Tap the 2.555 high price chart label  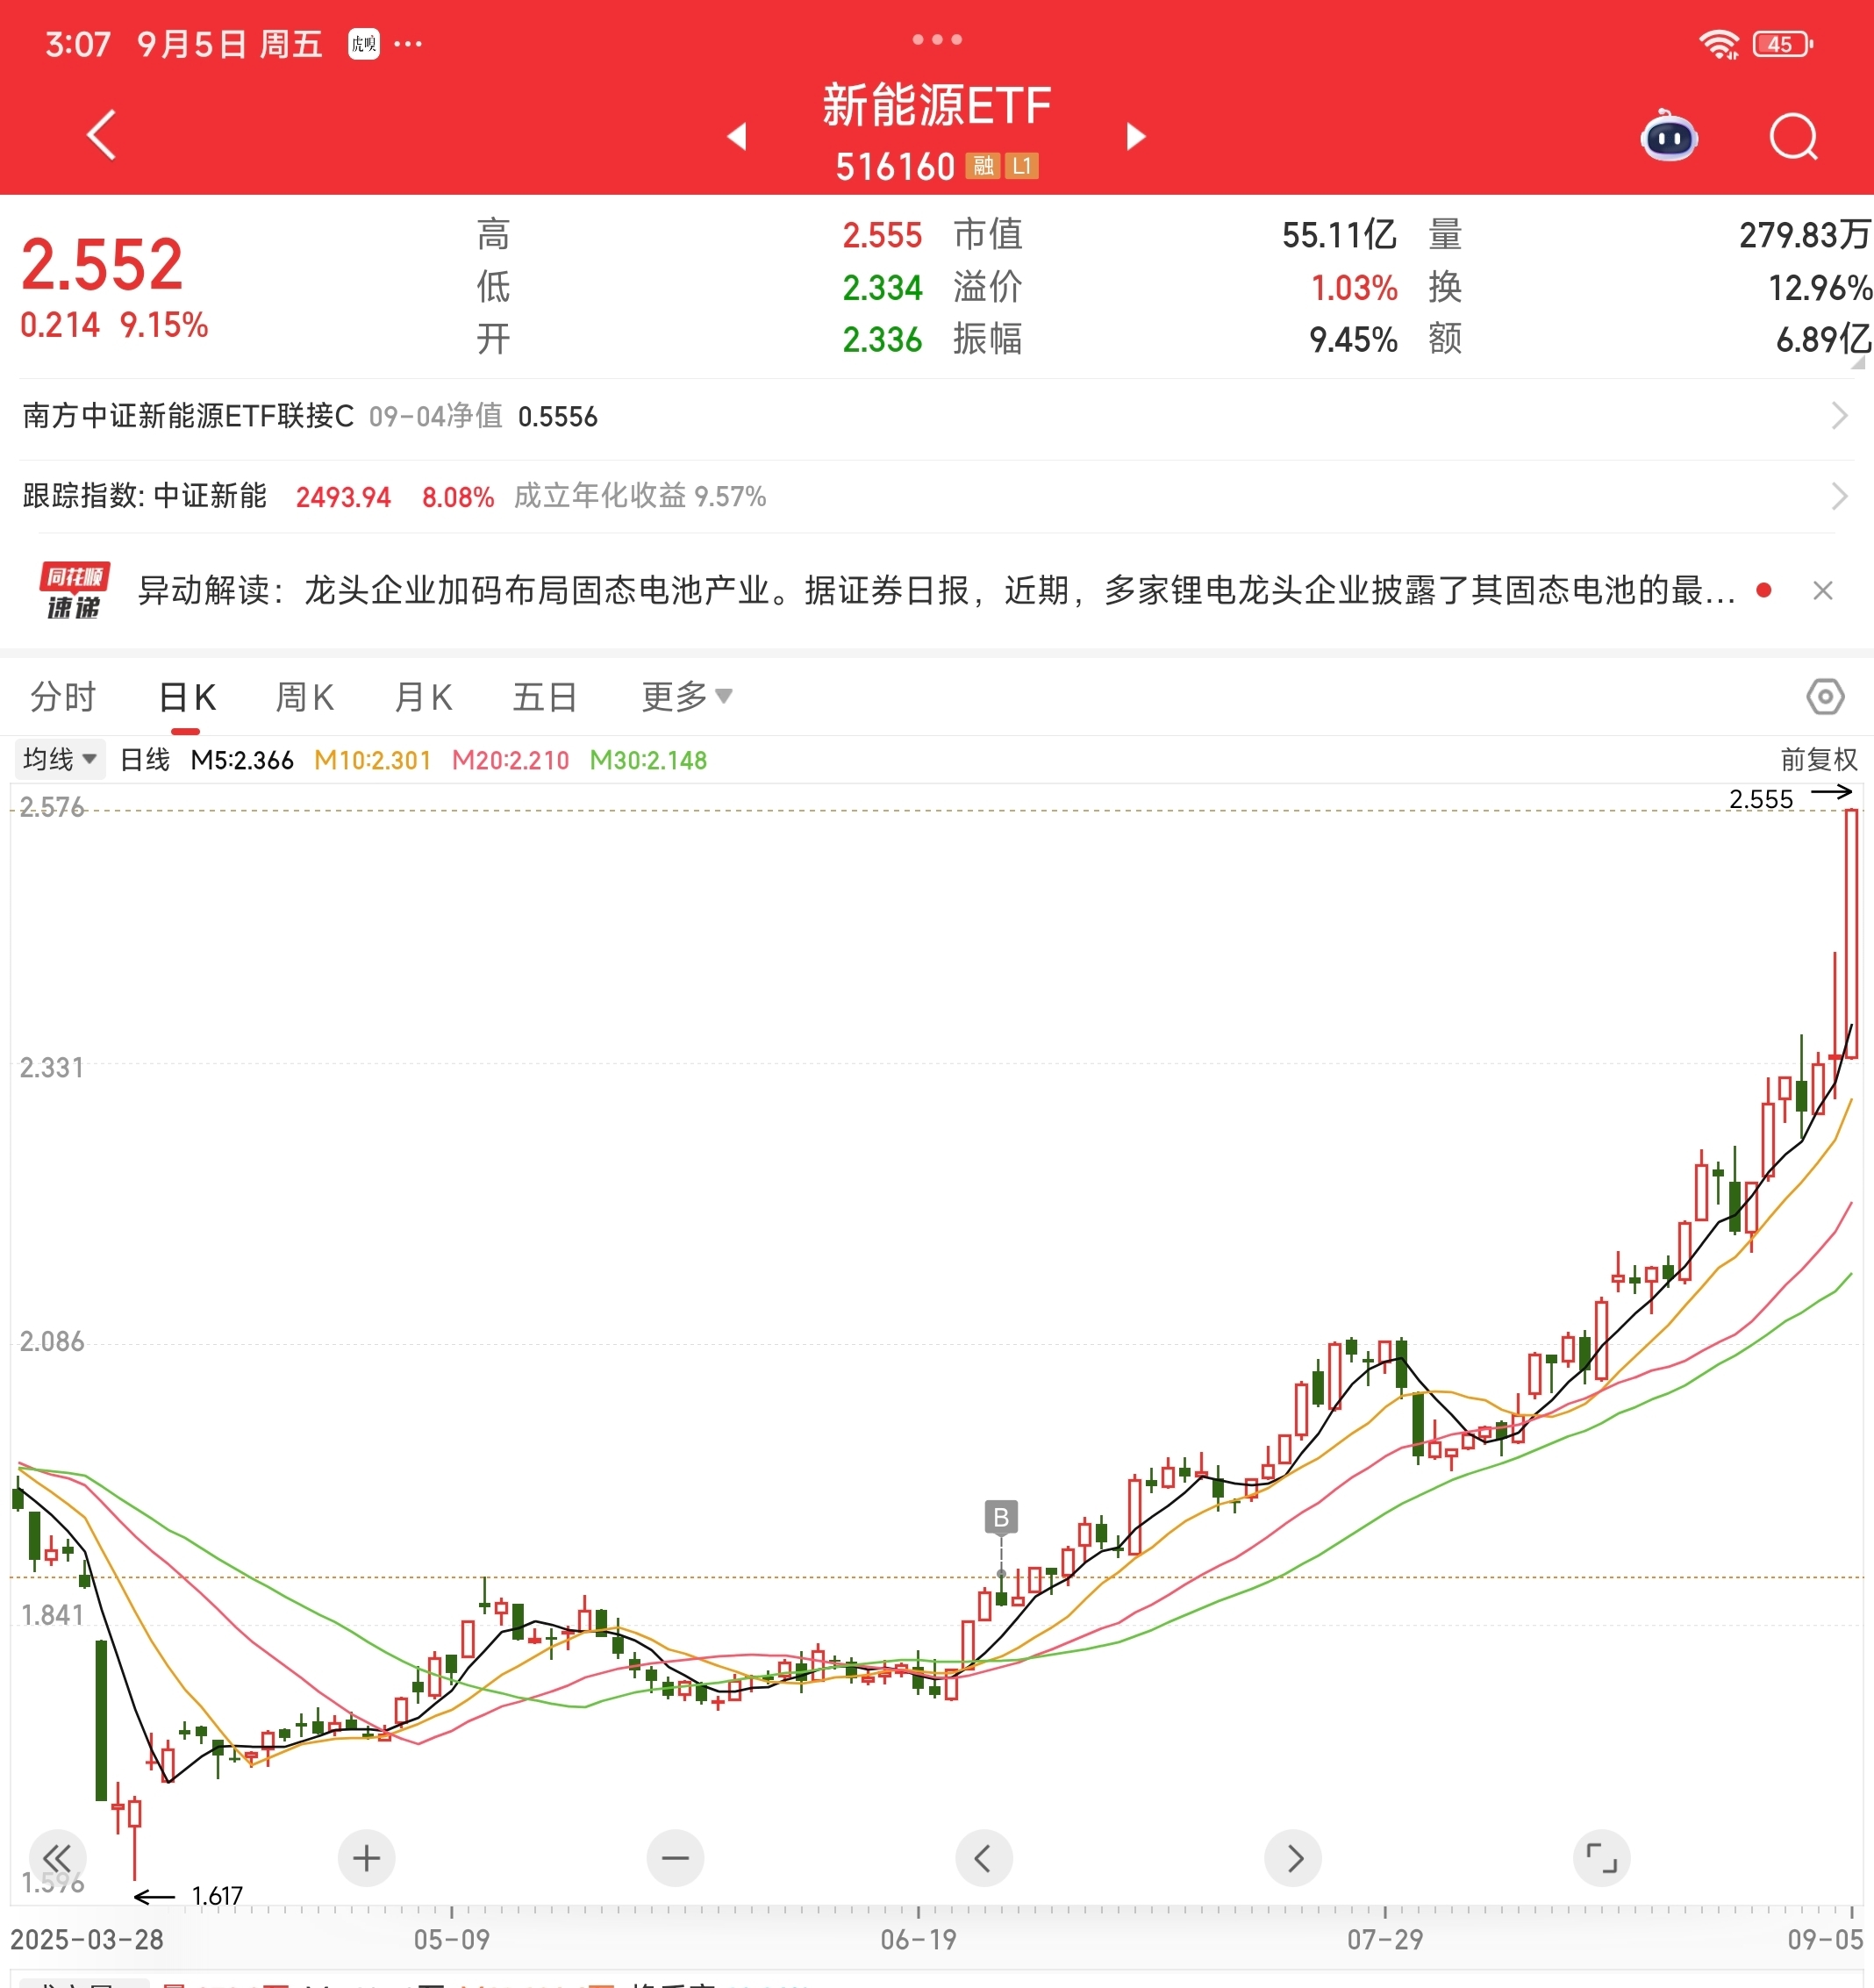click(1761, 799)
